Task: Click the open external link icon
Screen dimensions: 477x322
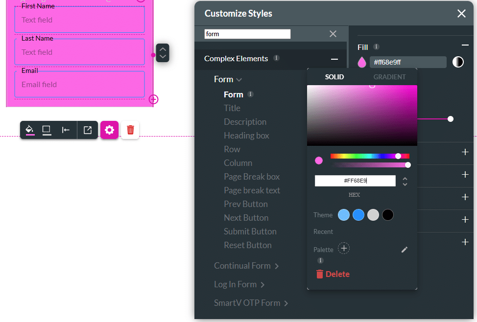Action: [x=88, y=130]
